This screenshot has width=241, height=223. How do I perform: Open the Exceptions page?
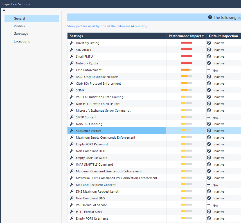pyautogui.click(x=22, y=41)
